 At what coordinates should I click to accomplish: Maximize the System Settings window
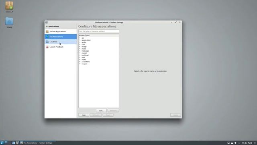[176, 22]
